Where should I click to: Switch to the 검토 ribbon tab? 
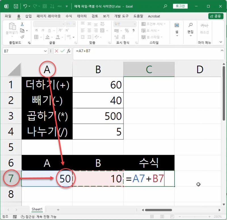pyautogui.click(x=95, y=16)
